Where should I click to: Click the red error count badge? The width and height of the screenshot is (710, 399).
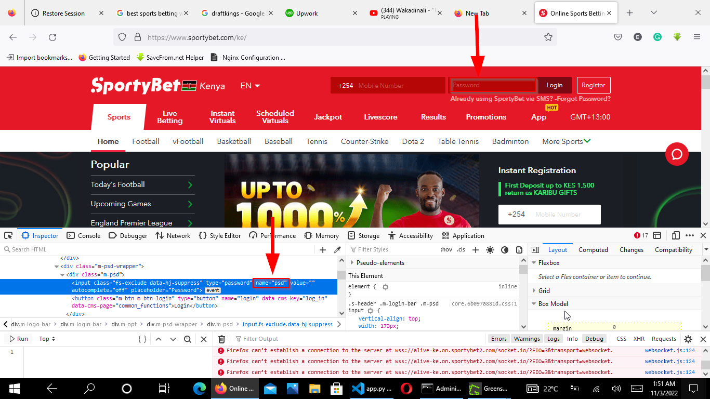pyautogui.click(x=641, y=235)
